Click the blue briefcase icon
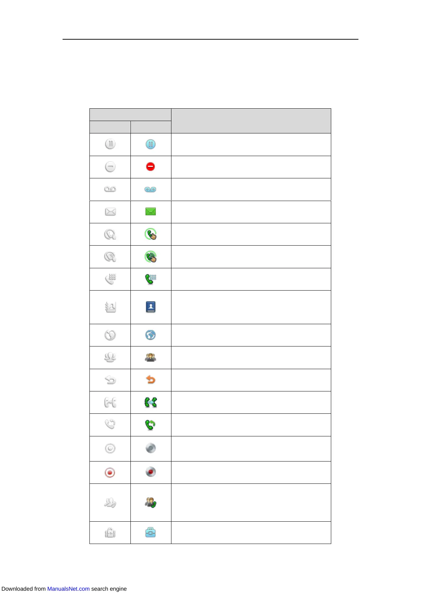Image resolution: width=421 pixels, height=596 pixels. [151, 532]
